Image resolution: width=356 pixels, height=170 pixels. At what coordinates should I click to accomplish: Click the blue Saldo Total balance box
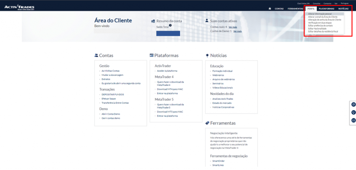[168, 33]
